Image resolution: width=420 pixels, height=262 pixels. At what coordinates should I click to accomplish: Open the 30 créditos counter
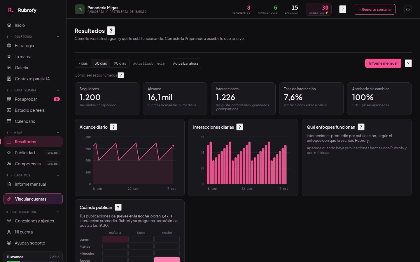pyautogui.click(x=318, y=9)
